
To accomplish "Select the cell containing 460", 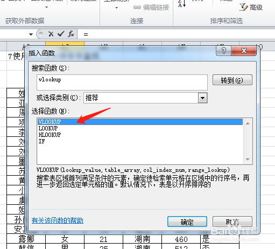I will [181, 239].
